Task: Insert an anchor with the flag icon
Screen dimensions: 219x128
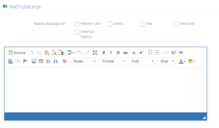Action: coord(25,61)
